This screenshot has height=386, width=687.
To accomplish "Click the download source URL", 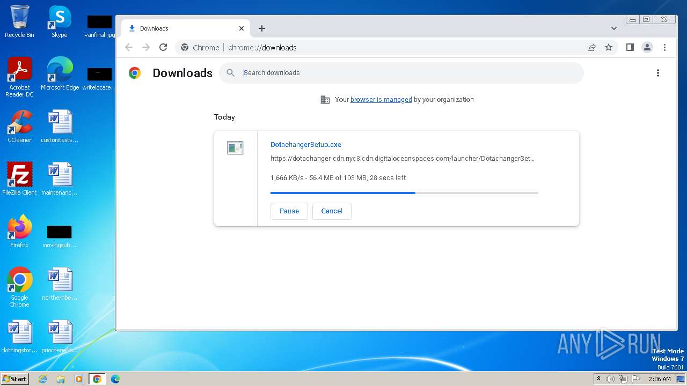I will click(x=403, y=159).
